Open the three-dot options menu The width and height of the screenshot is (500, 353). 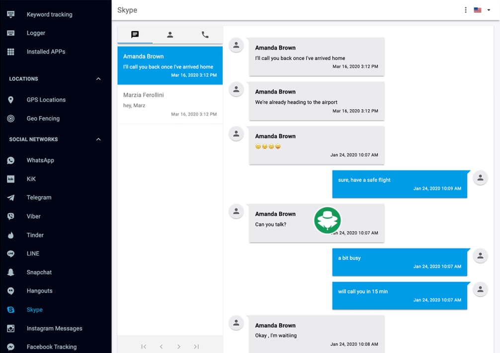[465, 9]
